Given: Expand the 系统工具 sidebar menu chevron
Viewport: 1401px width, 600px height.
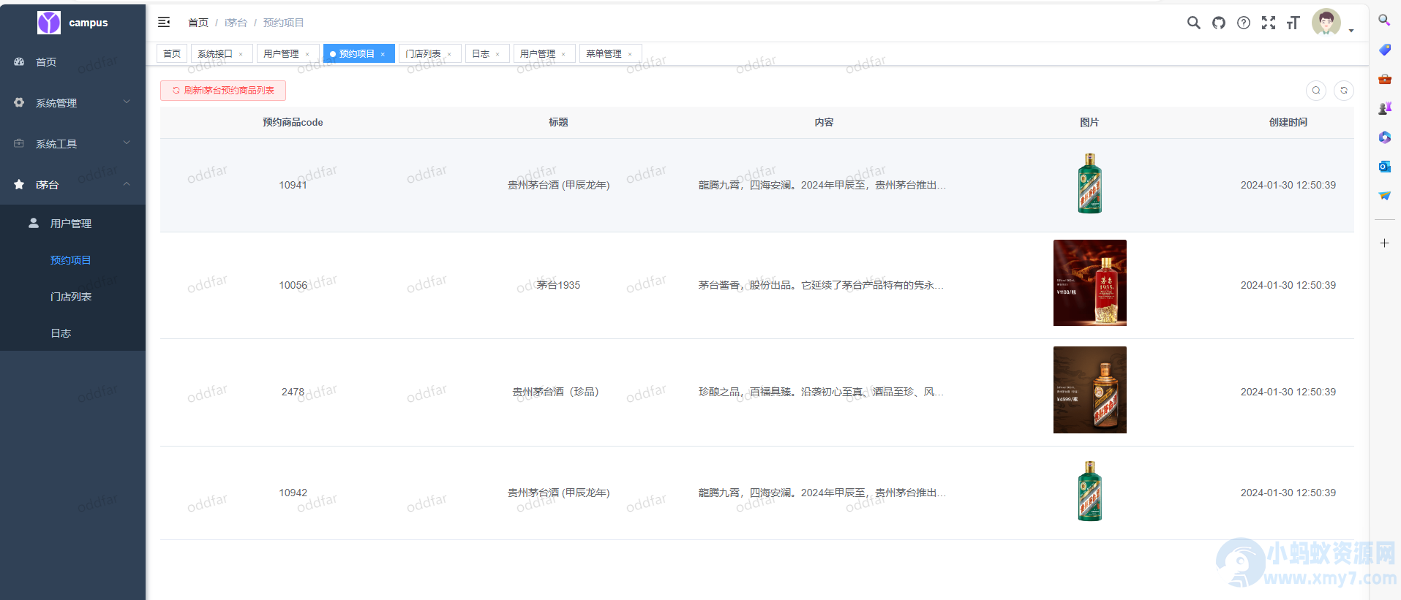Looking at the screenshot, I should (127, 143).
